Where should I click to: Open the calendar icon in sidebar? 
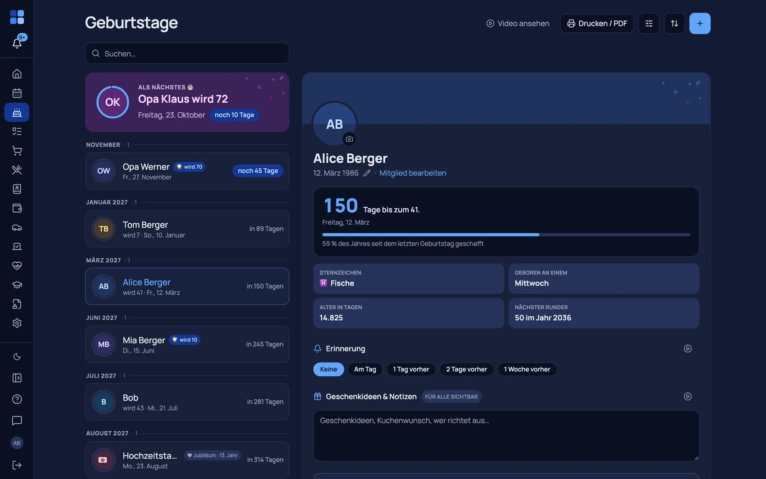click(17, 93)
